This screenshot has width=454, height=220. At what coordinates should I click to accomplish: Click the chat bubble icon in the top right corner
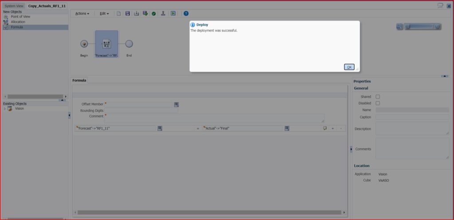click(x=440, y=5)
